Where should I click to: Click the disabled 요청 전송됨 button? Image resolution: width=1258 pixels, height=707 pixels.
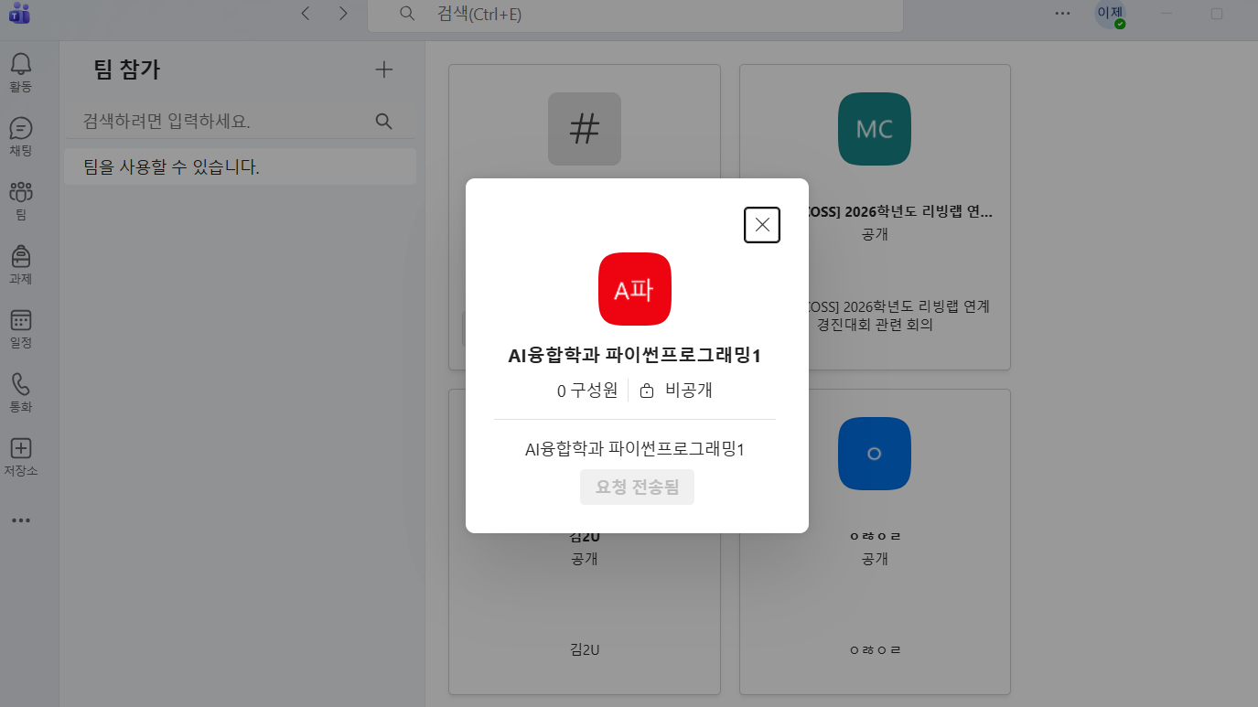point(637,487)
